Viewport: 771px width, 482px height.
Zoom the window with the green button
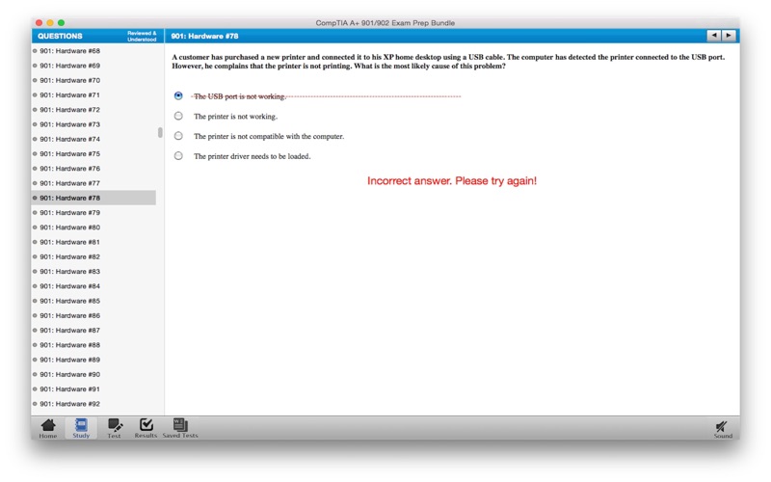click(x=61, y=22)
